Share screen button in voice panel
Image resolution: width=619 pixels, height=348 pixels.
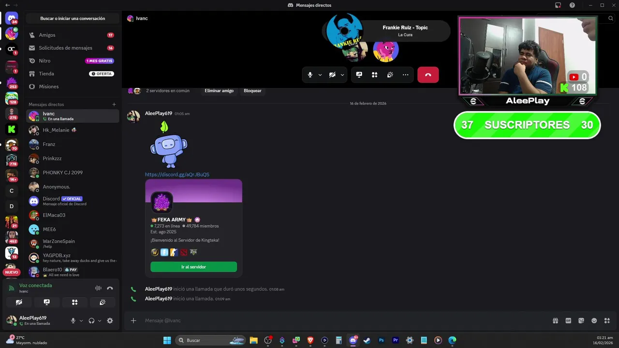[x=47, y=302]
